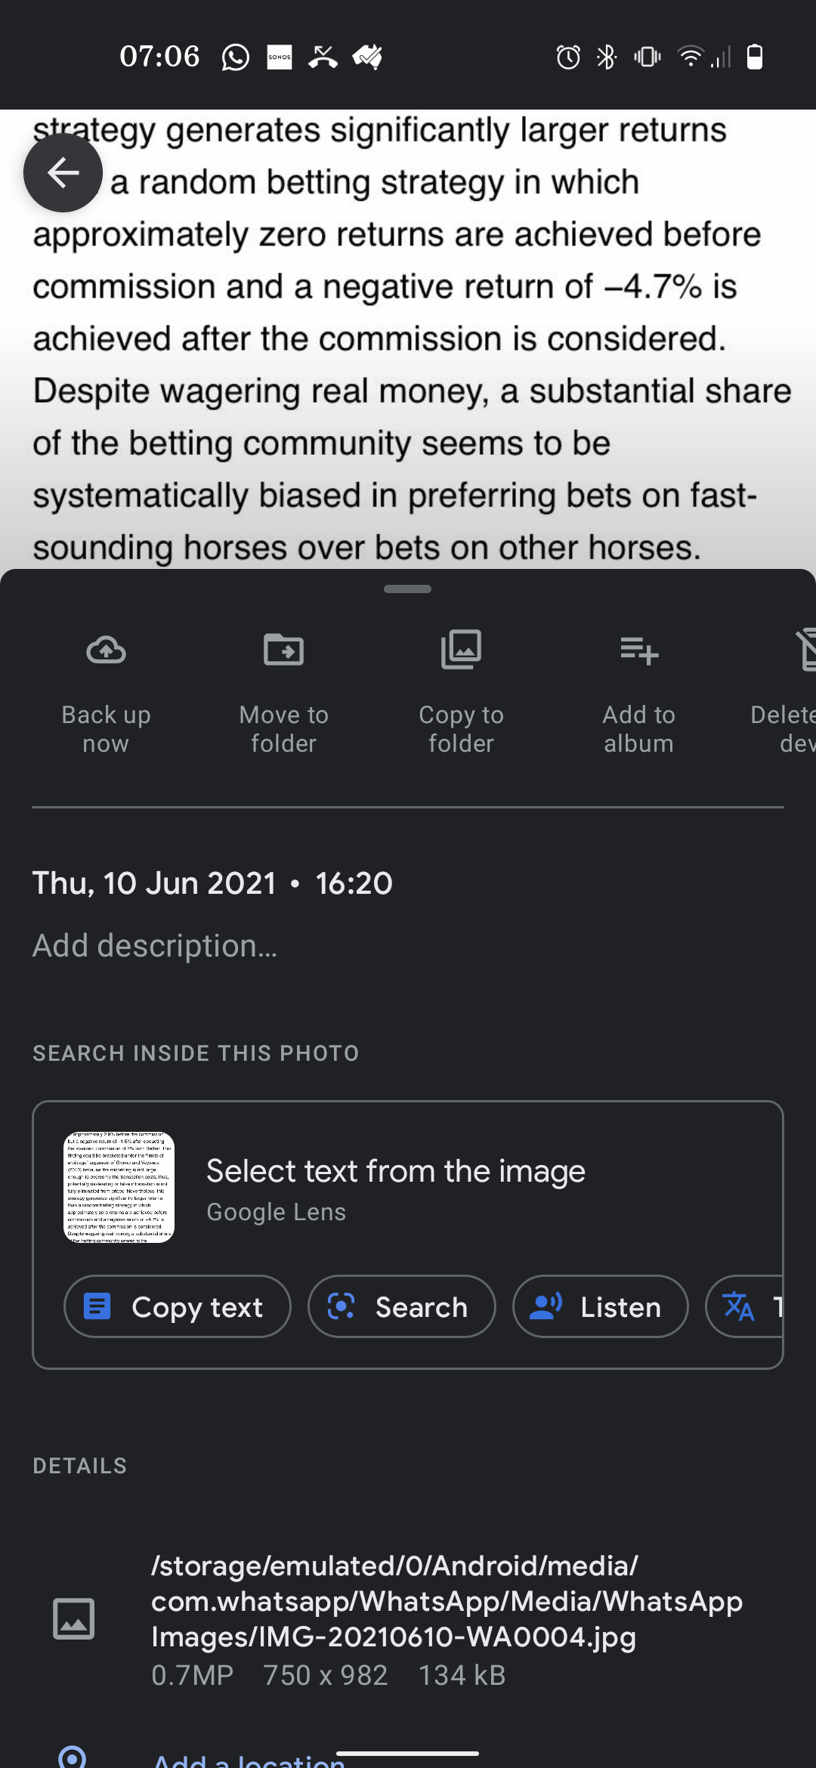The height and width of the screenshot is (1768, 816).
Task: Tap the Add a location link
Action: coord(249,1759)
